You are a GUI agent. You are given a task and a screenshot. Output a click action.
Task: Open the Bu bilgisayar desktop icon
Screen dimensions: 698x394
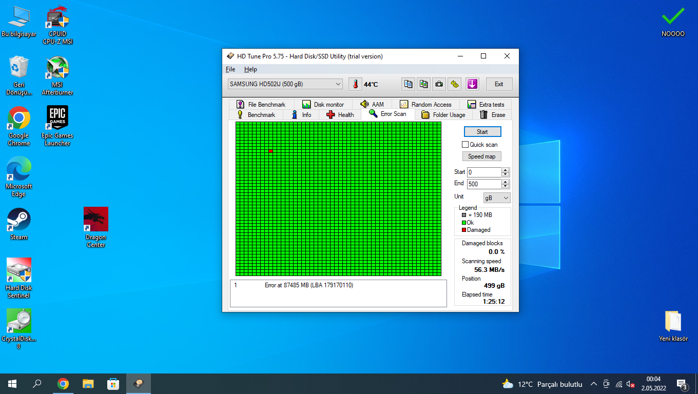19,22
